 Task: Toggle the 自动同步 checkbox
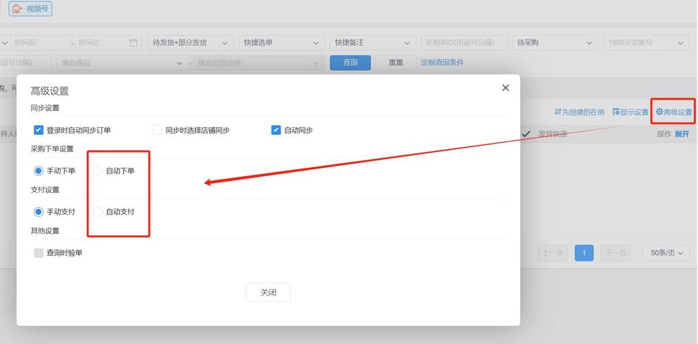pyautogui.click(x=276, y=130)
